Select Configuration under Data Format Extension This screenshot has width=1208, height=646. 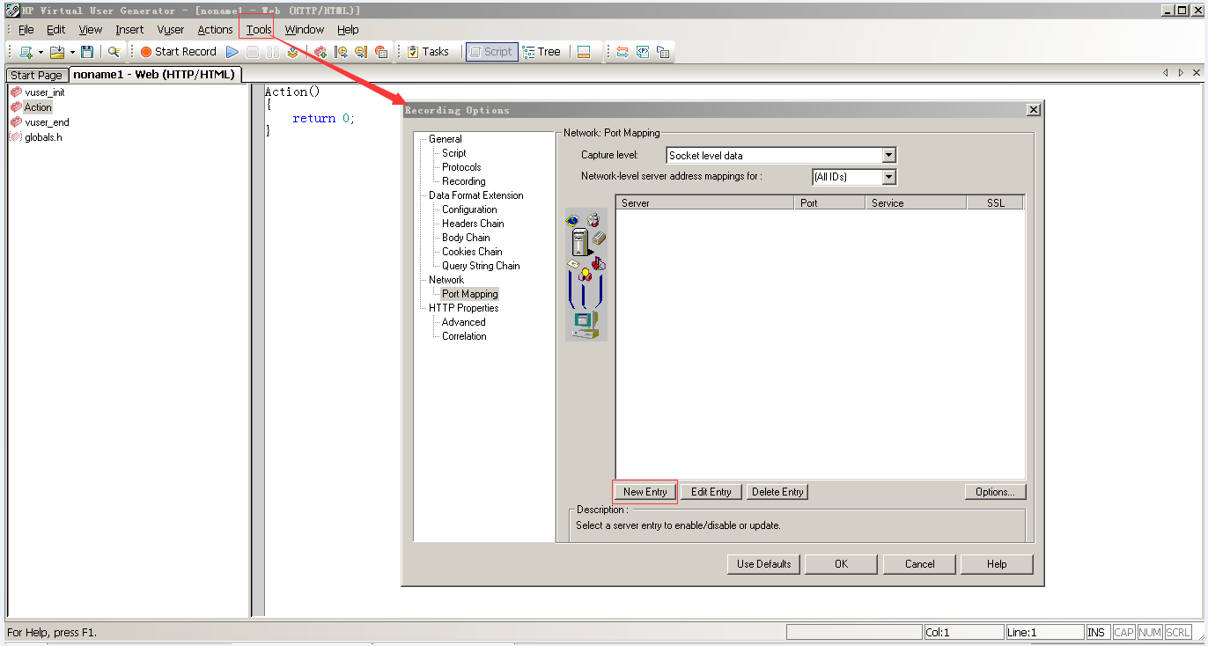(469, 209)
